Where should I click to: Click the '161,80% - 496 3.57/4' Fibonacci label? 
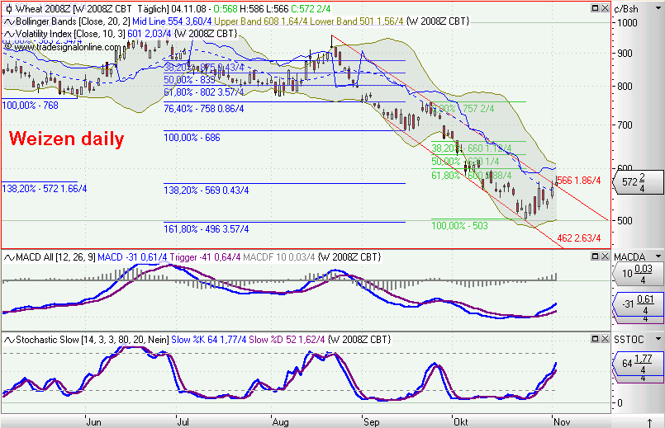tap(207, 229)
